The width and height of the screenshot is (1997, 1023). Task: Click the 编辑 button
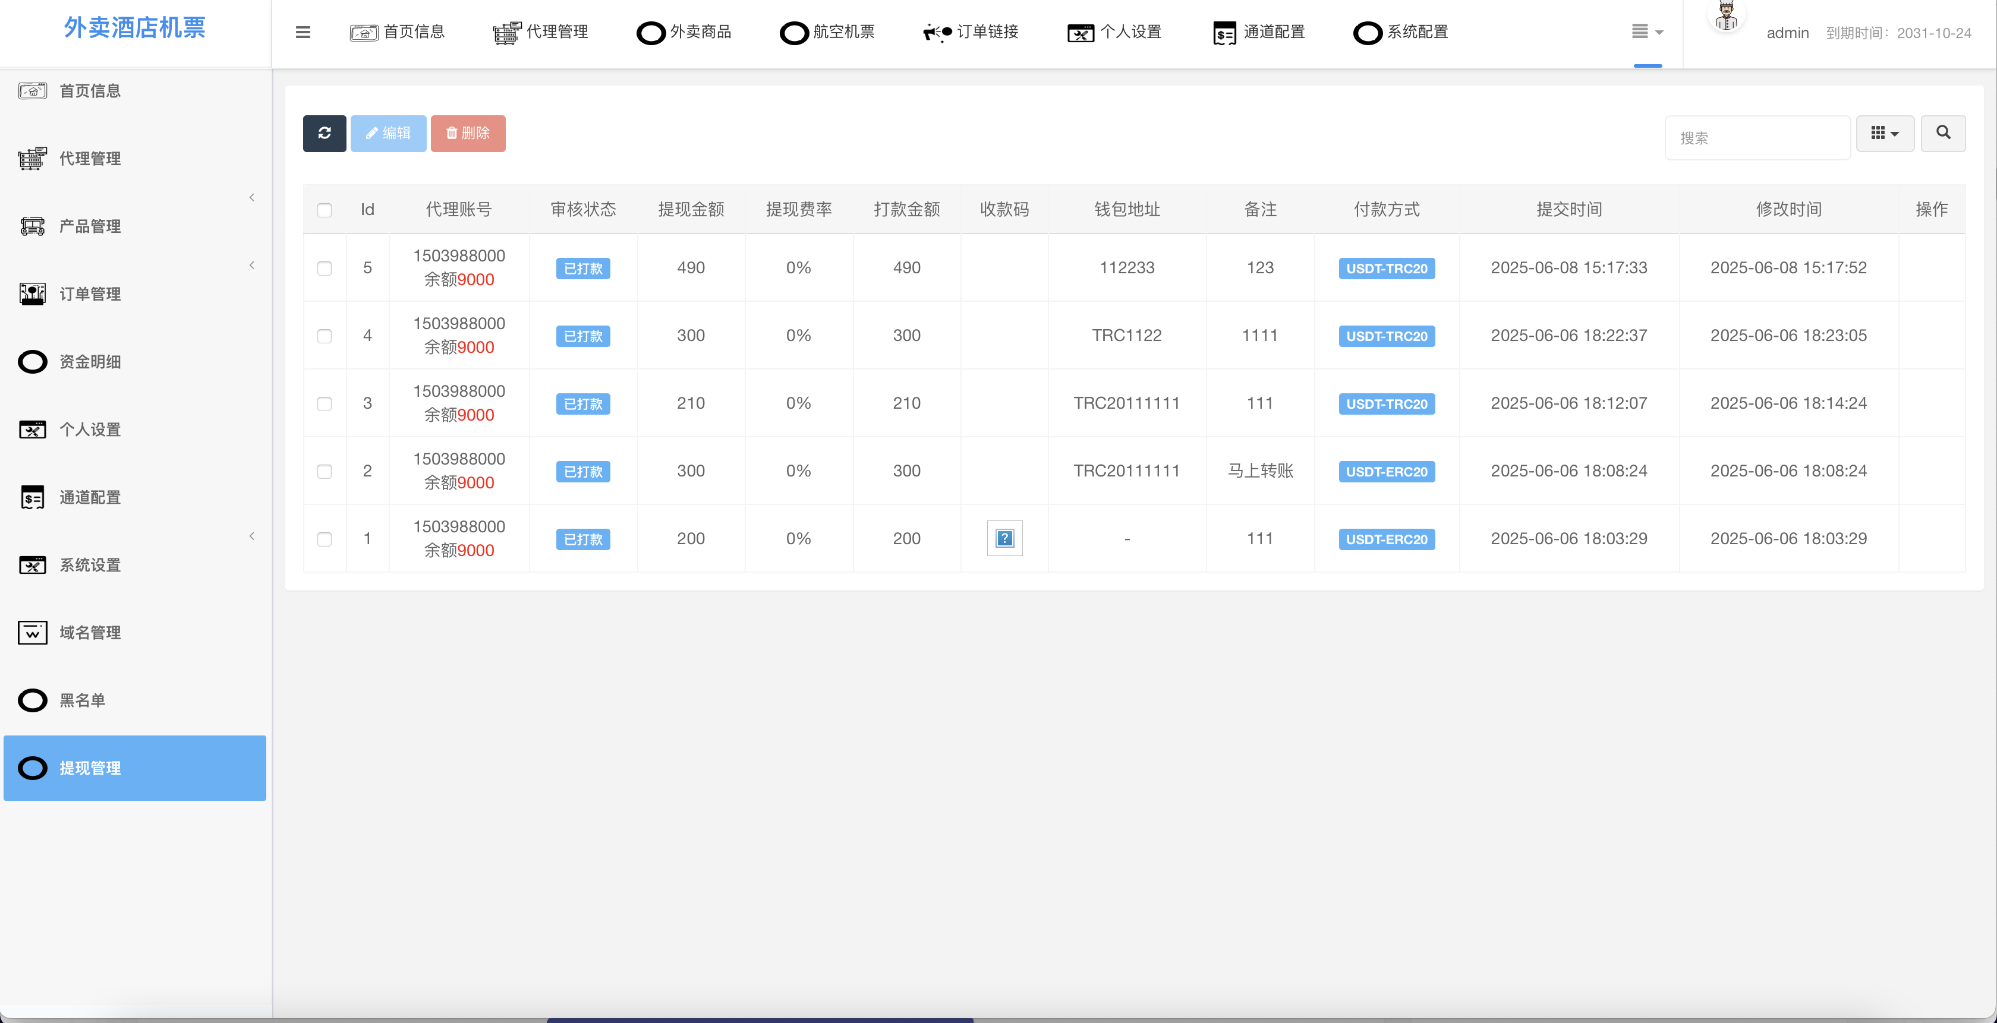coord(388,133)
